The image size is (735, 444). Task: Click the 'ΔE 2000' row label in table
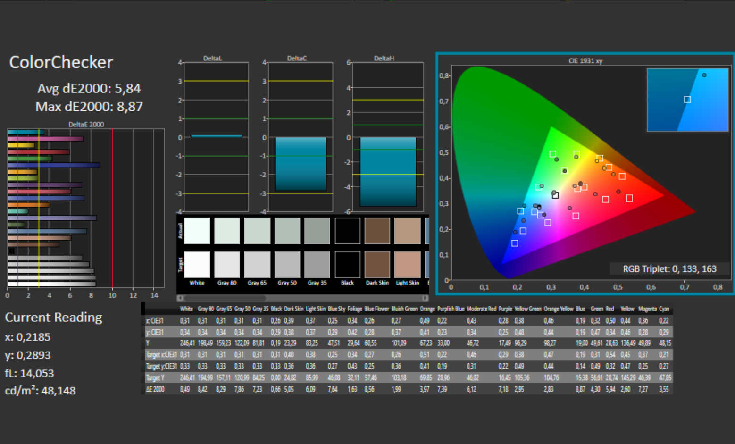click(155, 389)
